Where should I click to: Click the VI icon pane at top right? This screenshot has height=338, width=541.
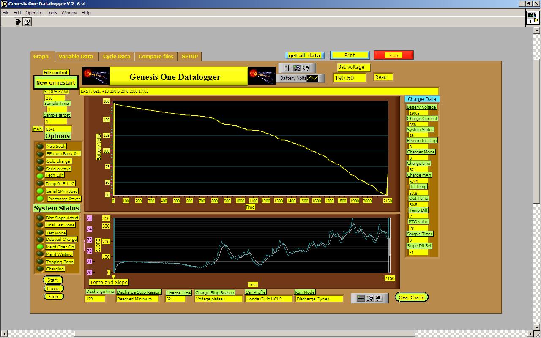(x=532, y=17)
